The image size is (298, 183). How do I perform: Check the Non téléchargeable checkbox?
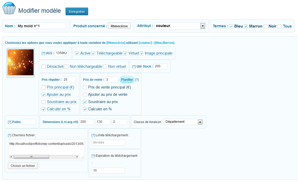pos(66,66)
